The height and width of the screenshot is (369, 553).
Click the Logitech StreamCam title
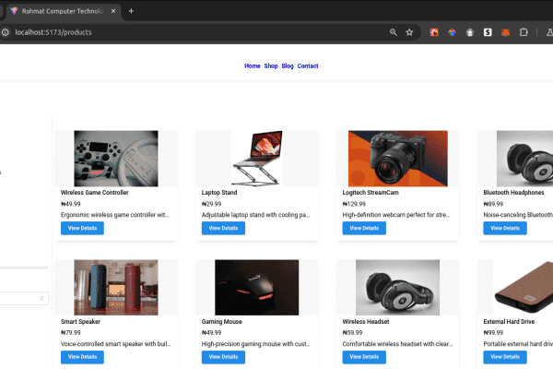(371, 193)
